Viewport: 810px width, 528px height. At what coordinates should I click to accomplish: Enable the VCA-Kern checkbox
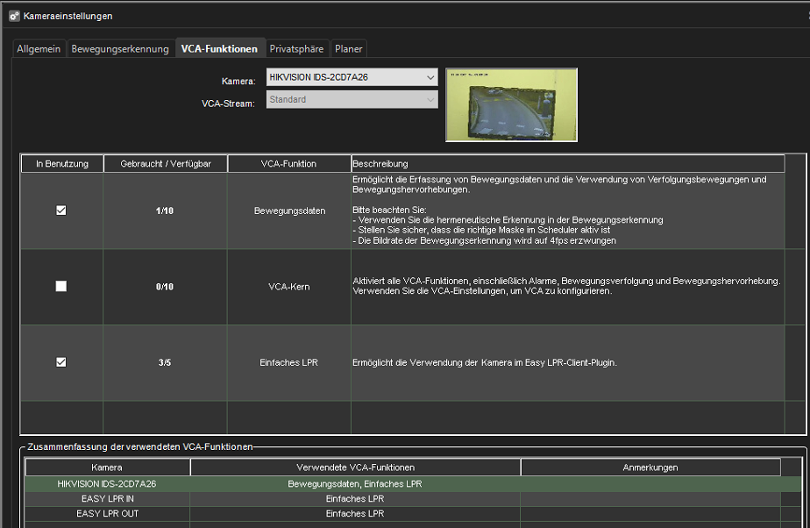[61, 286]
